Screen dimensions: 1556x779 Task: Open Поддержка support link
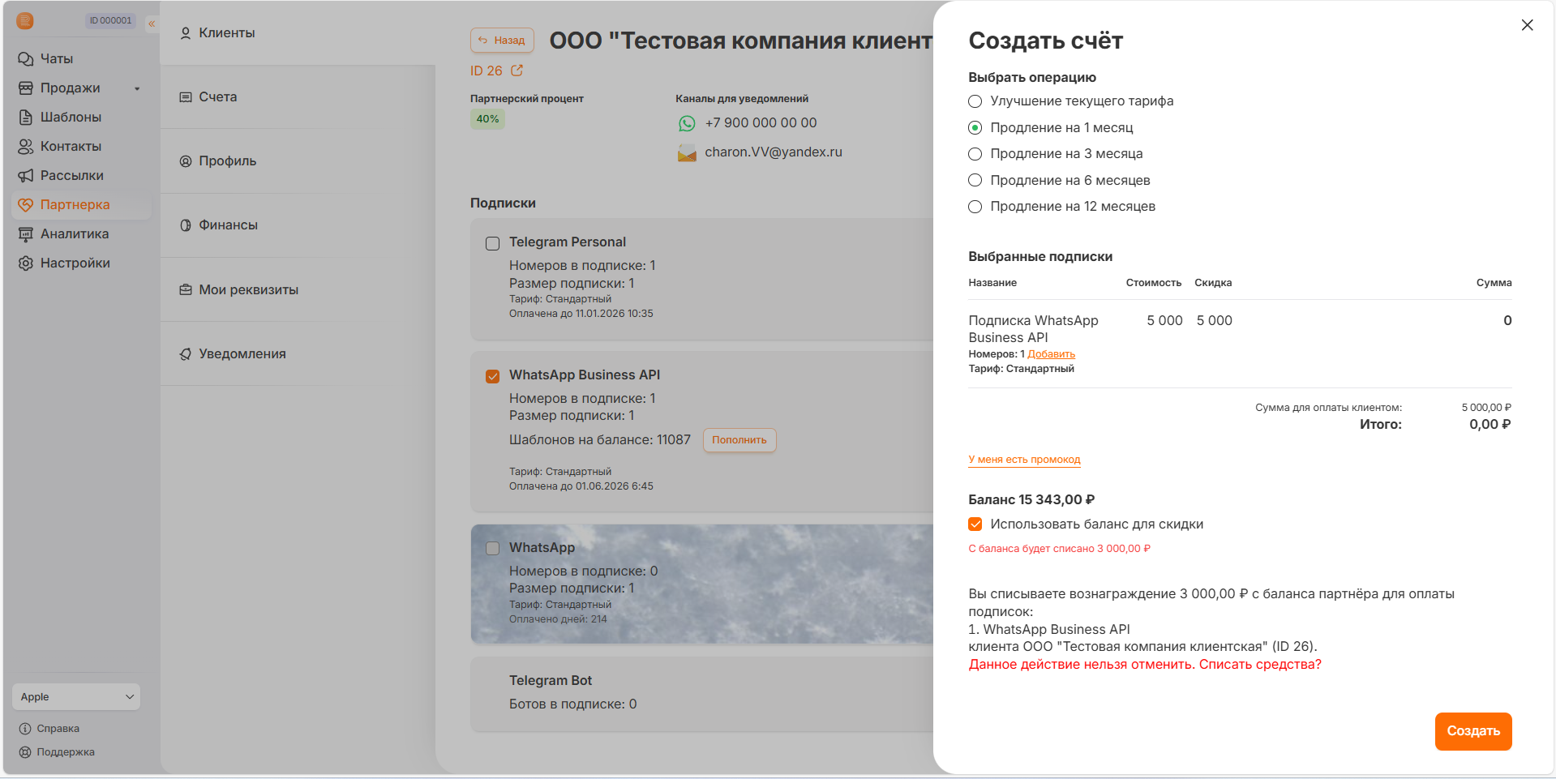(x=66, y=752)
